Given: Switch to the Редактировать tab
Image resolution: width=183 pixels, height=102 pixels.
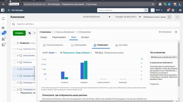Looking at the screenshot, I should tap(59, 37).
